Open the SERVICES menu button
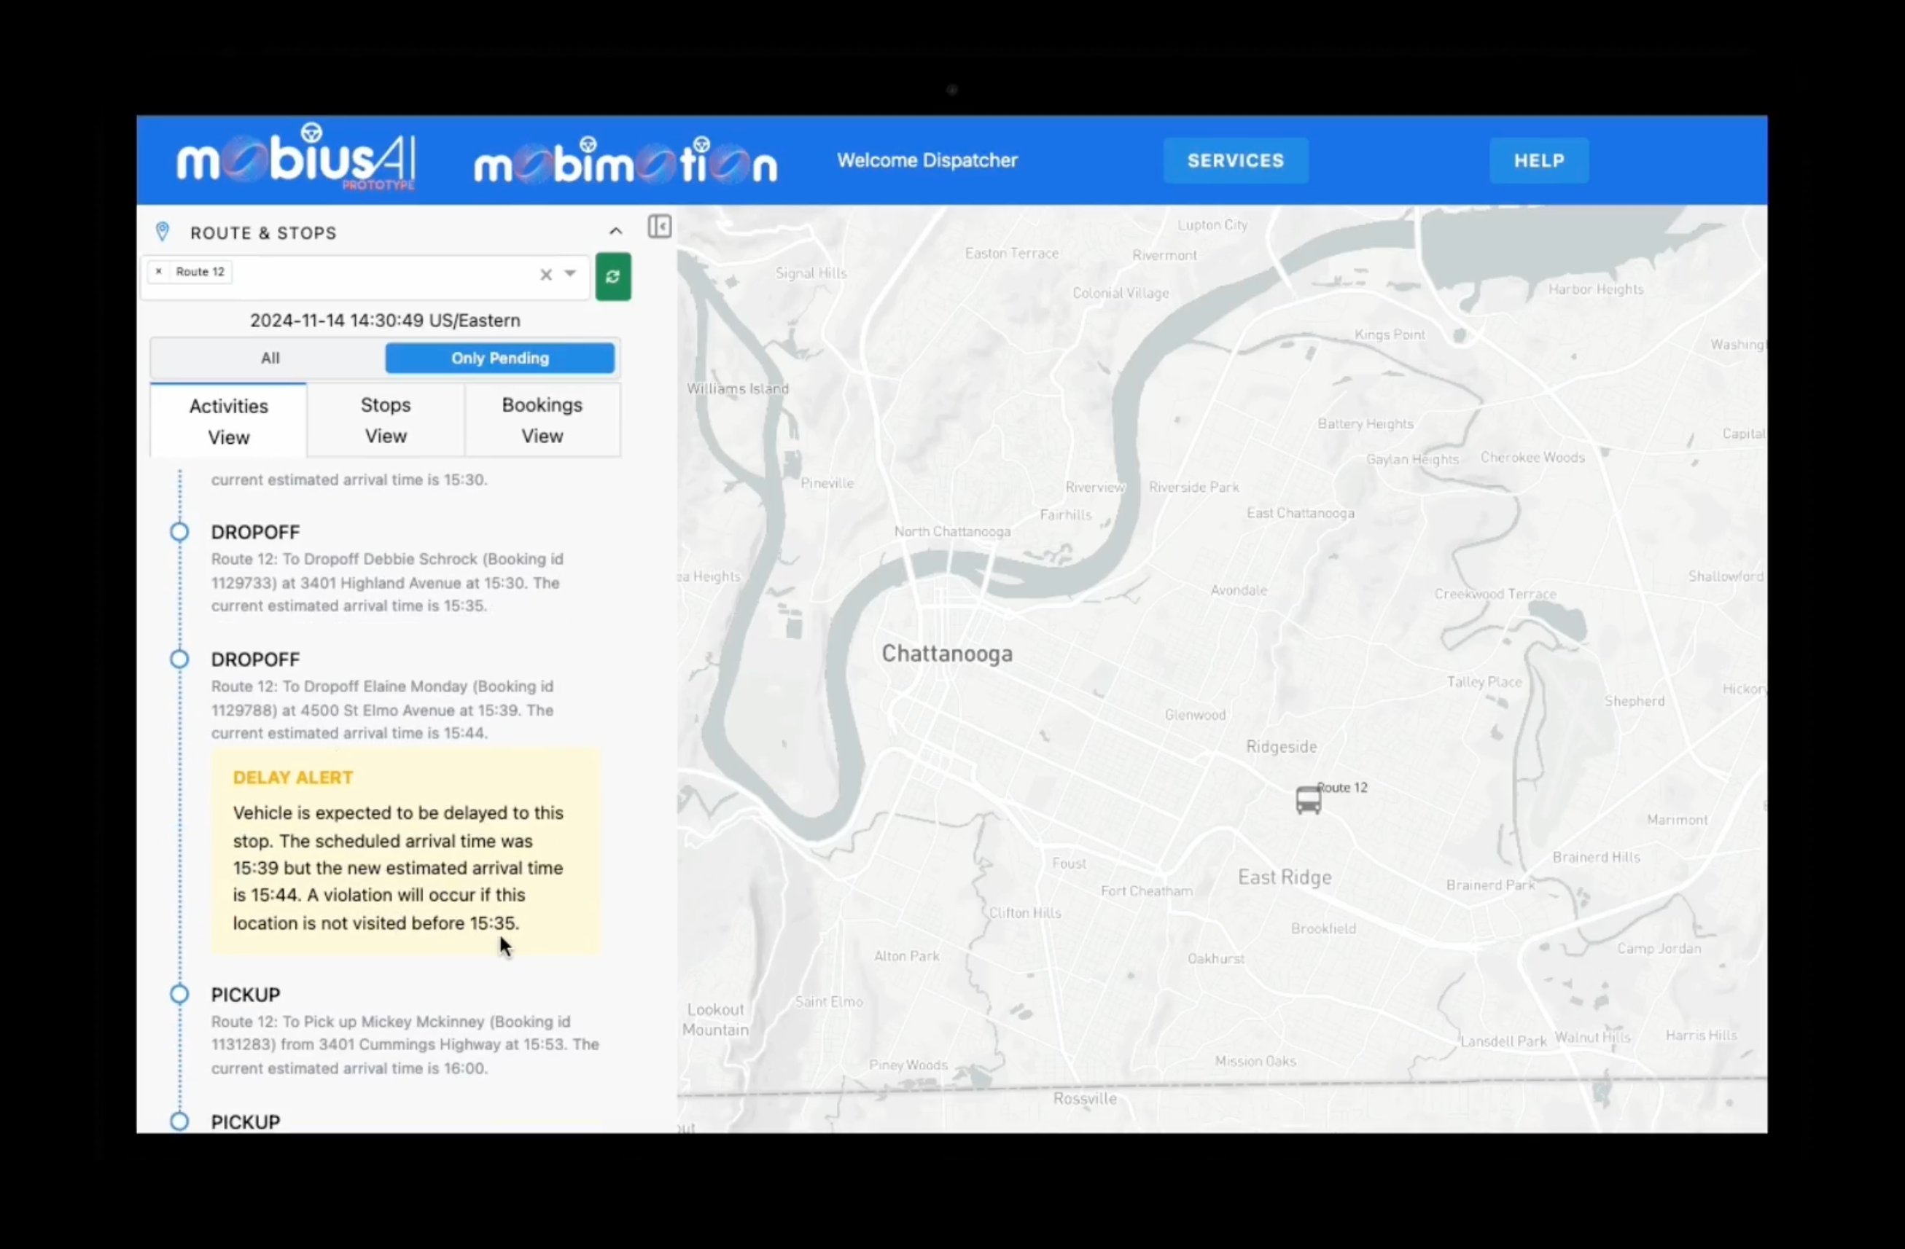Screen dimensions: 1905x1249 1236,160
